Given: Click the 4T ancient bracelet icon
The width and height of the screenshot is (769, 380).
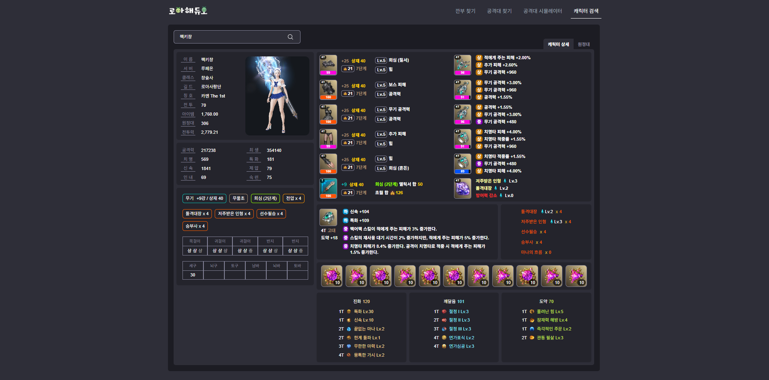Looking at the screenshot, I should coord(328,217).
